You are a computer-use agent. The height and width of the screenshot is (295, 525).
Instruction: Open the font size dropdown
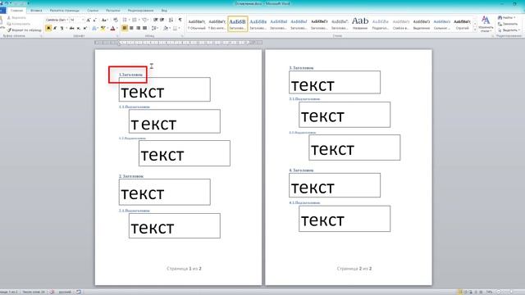83,20
